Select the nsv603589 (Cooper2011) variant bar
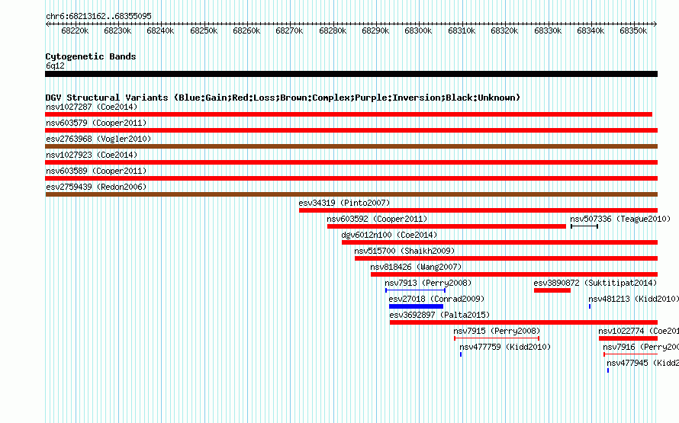Image resolution: width=679 pixels, height=423 pixels. click(351, 178)
